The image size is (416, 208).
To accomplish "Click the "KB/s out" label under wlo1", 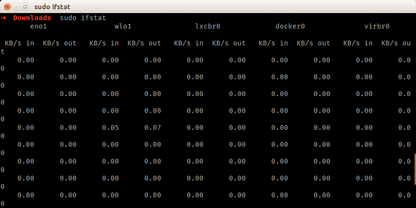I will [x=144, y=43].
